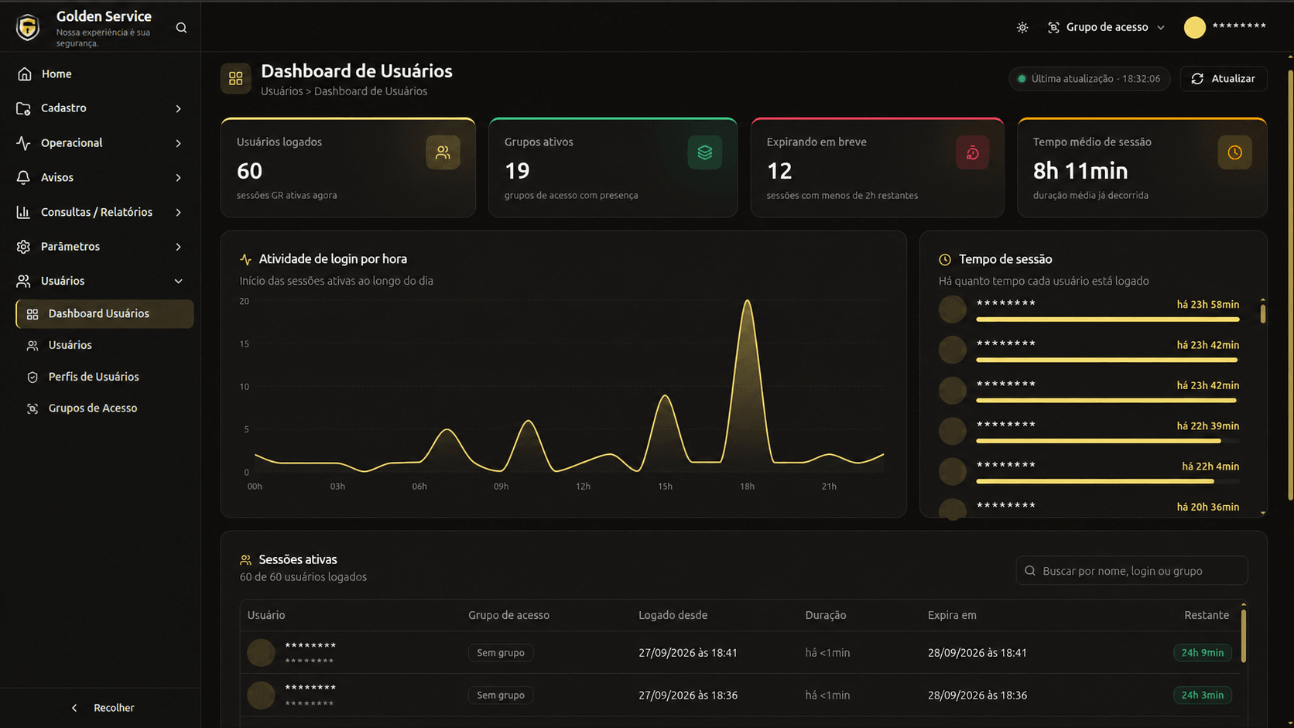Click the 24h 3min remaining badge
This screenshot has width=1294, height=728.
point(1202,695)
